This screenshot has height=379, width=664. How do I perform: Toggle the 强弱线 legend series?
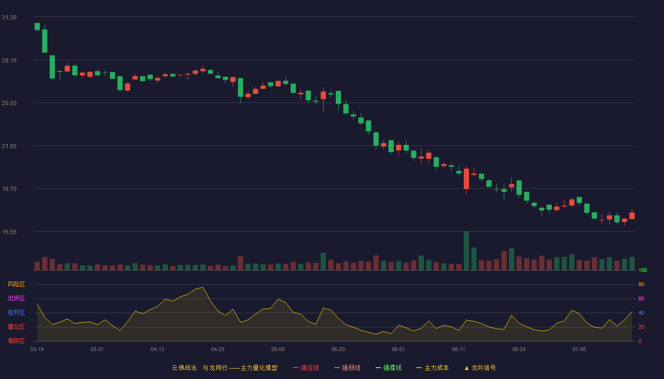click(347, 368)
